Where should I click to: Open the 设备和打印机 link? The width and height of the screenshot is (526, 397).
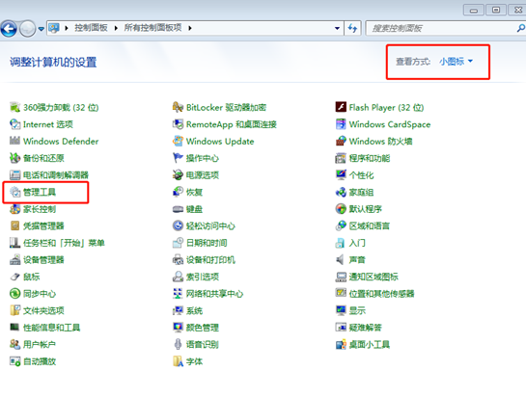[x=210, y=260]
